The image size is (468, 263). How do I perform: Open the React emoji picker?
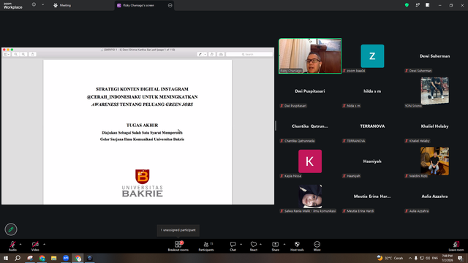tap(254, 246)
